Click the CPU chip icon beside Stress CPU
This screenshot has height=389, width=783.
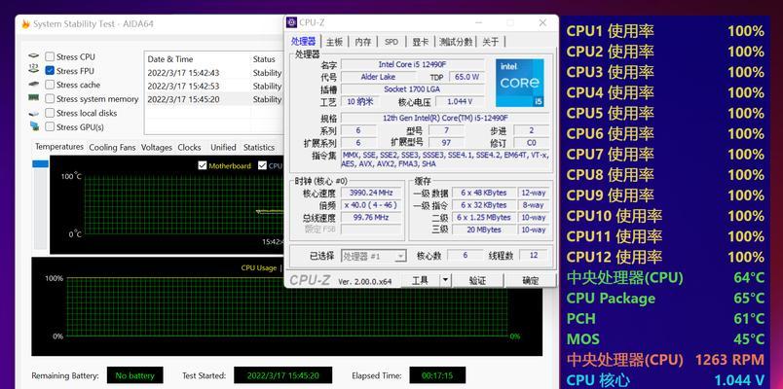[33, 56]
